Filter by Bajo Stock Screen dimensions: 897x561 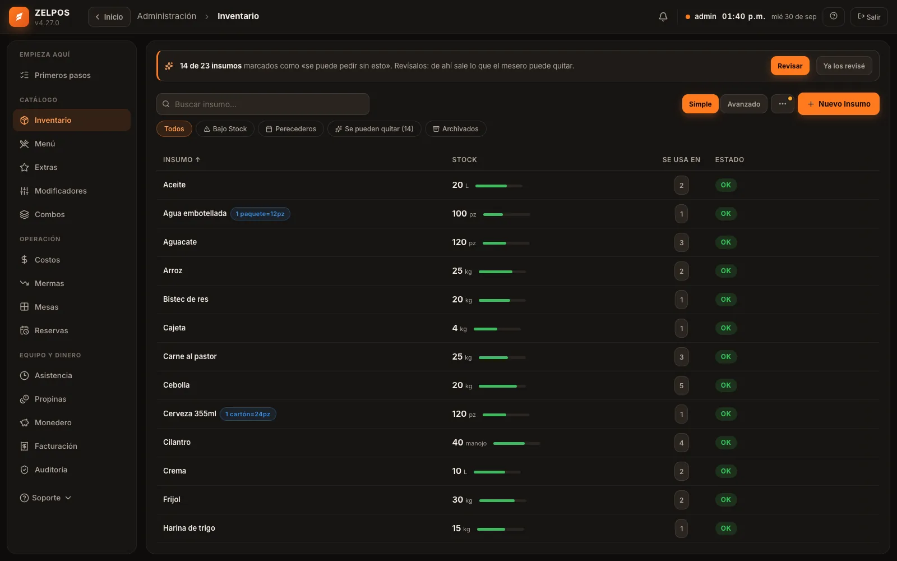(x=225, y=129)
